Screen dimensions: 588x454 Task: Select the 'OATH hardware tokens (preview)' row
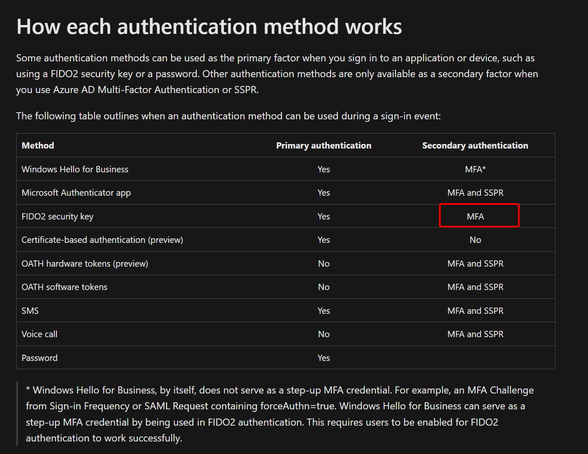[x=84, y=263]
